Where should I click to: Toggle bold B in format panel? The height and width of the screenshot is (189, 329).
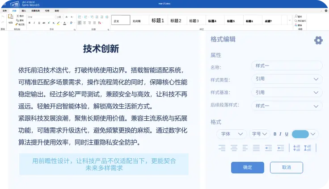pyautogui.click(x=275, y=134)
